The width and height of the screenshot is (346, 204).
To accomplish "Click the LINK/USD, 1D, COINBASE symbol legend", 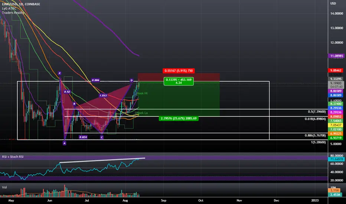I will (x=21, y=4).
